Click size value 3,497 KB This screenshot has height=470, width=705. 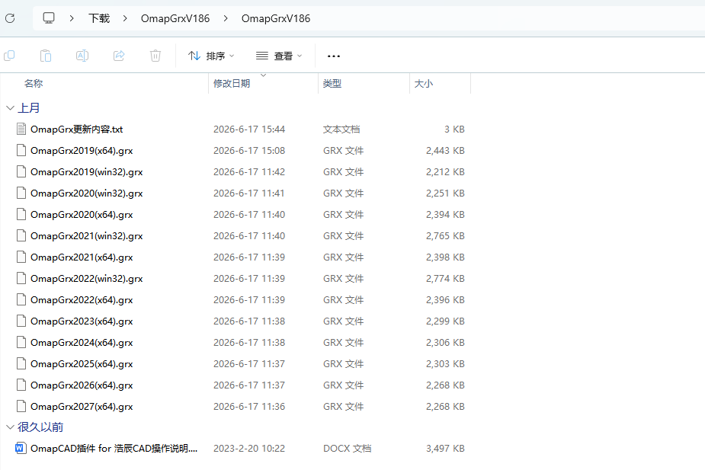click(445, 449)
